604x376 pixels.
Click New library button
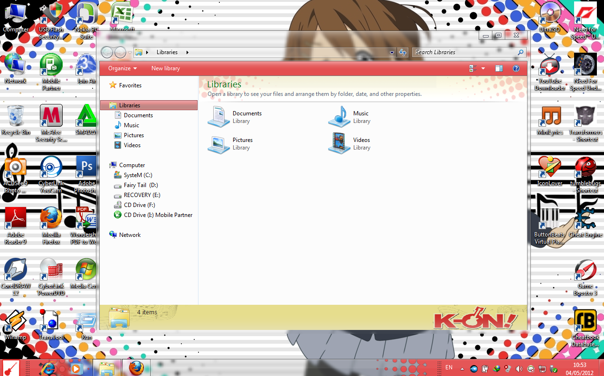(x=166, y=68)
